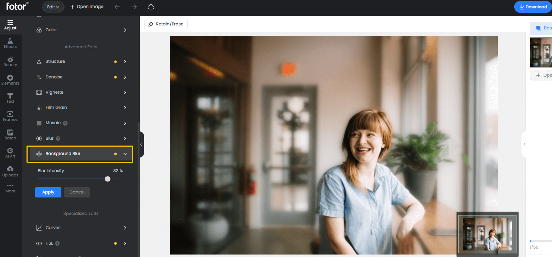This screenshot has height=257, width=552.
Task: Click the Vignette icon
Action: [x=39, y=93]
